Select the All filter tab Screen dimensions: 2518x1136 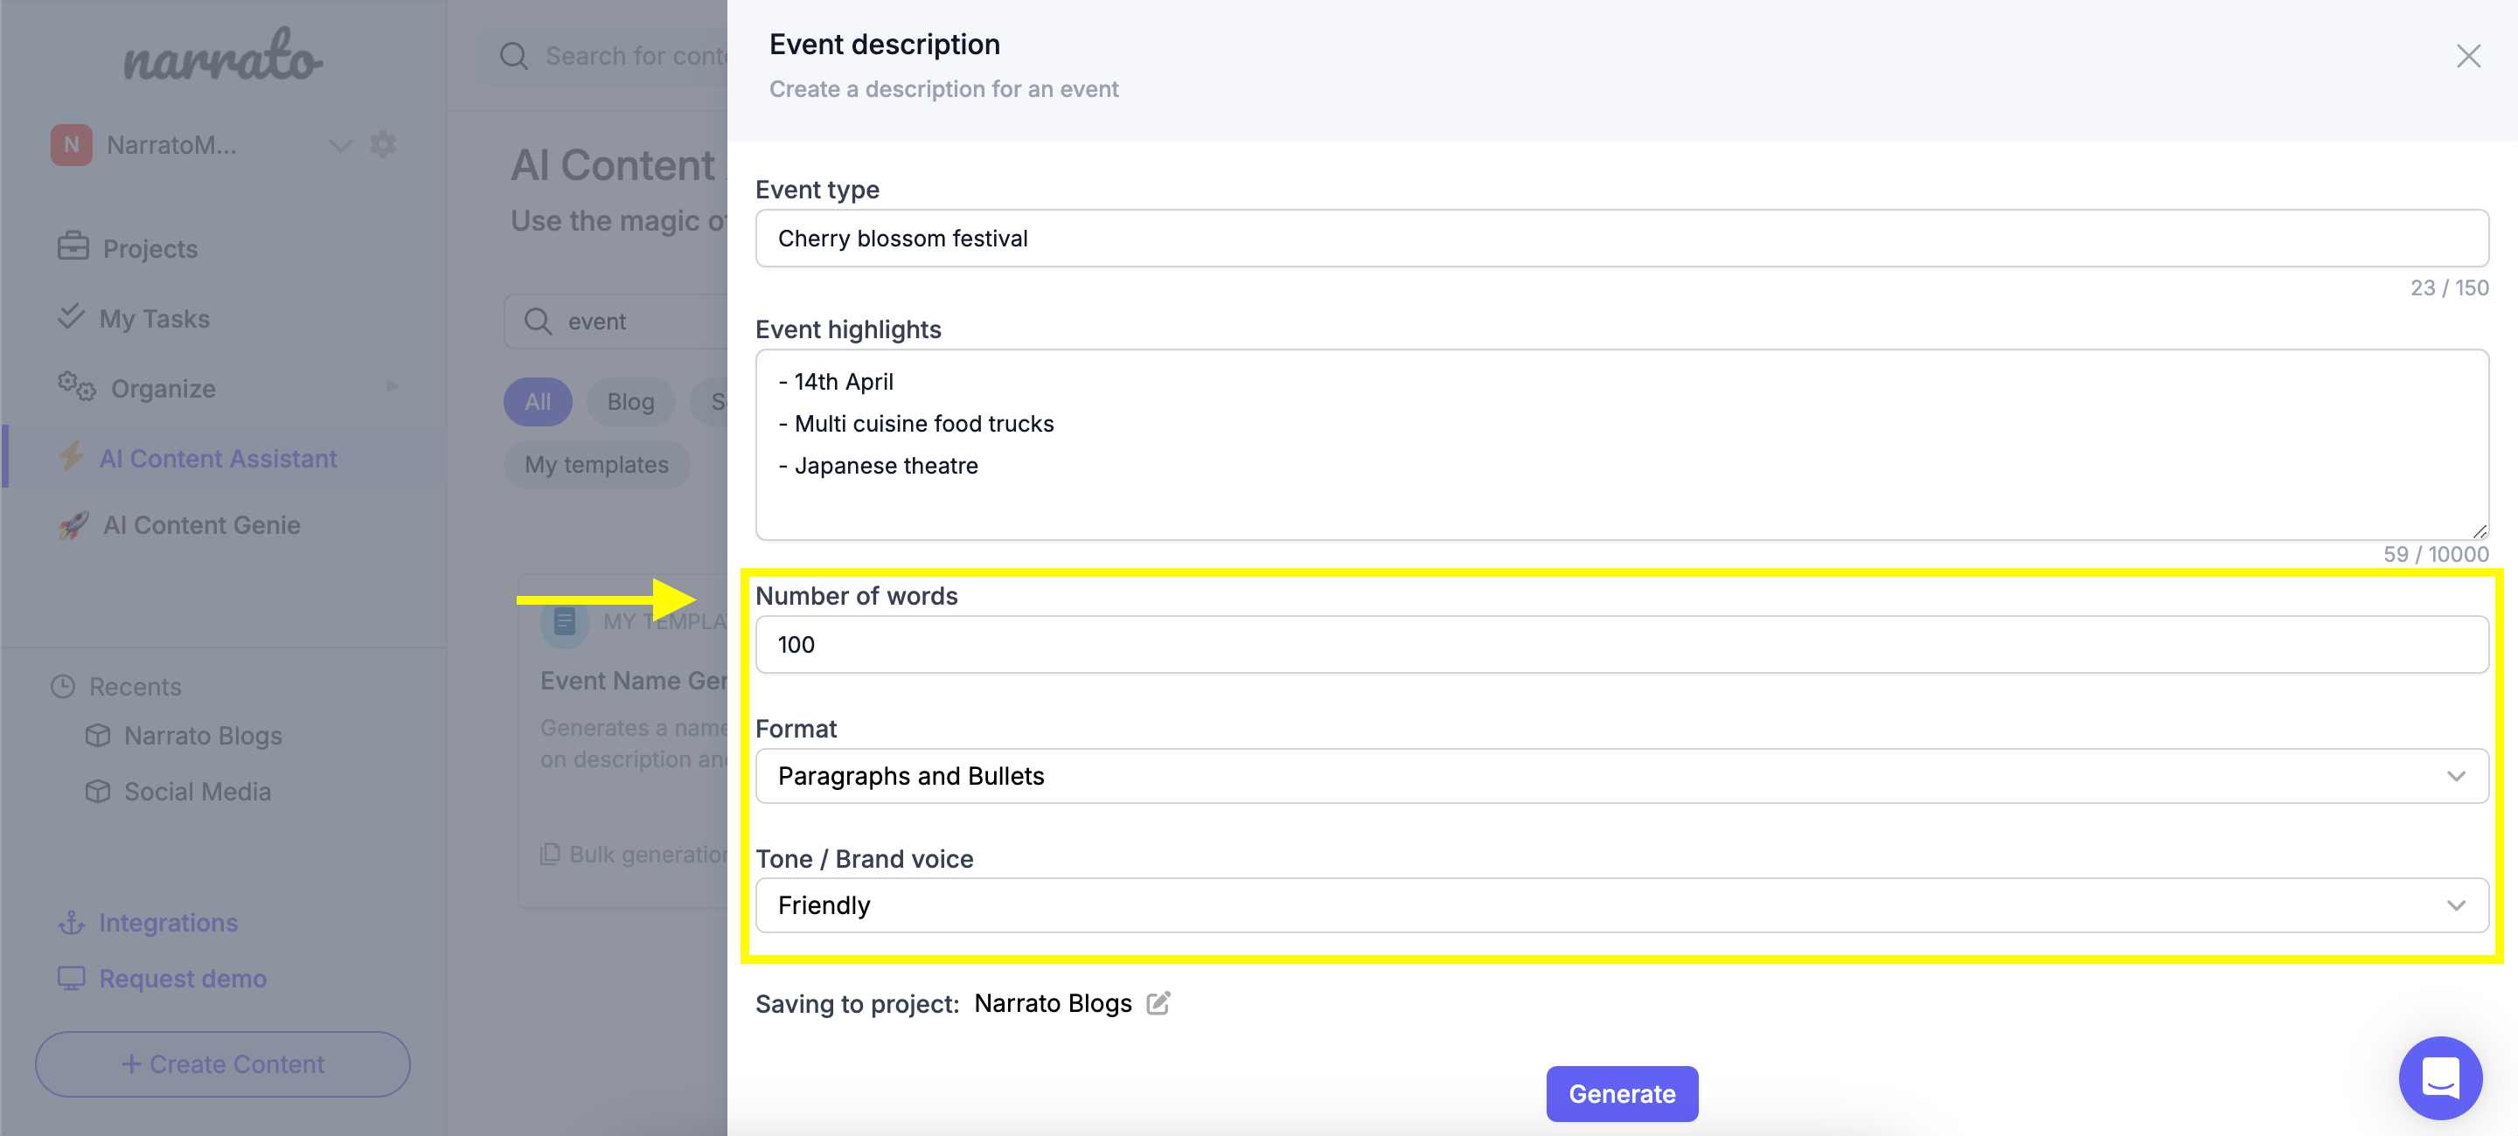click(538, 401)
